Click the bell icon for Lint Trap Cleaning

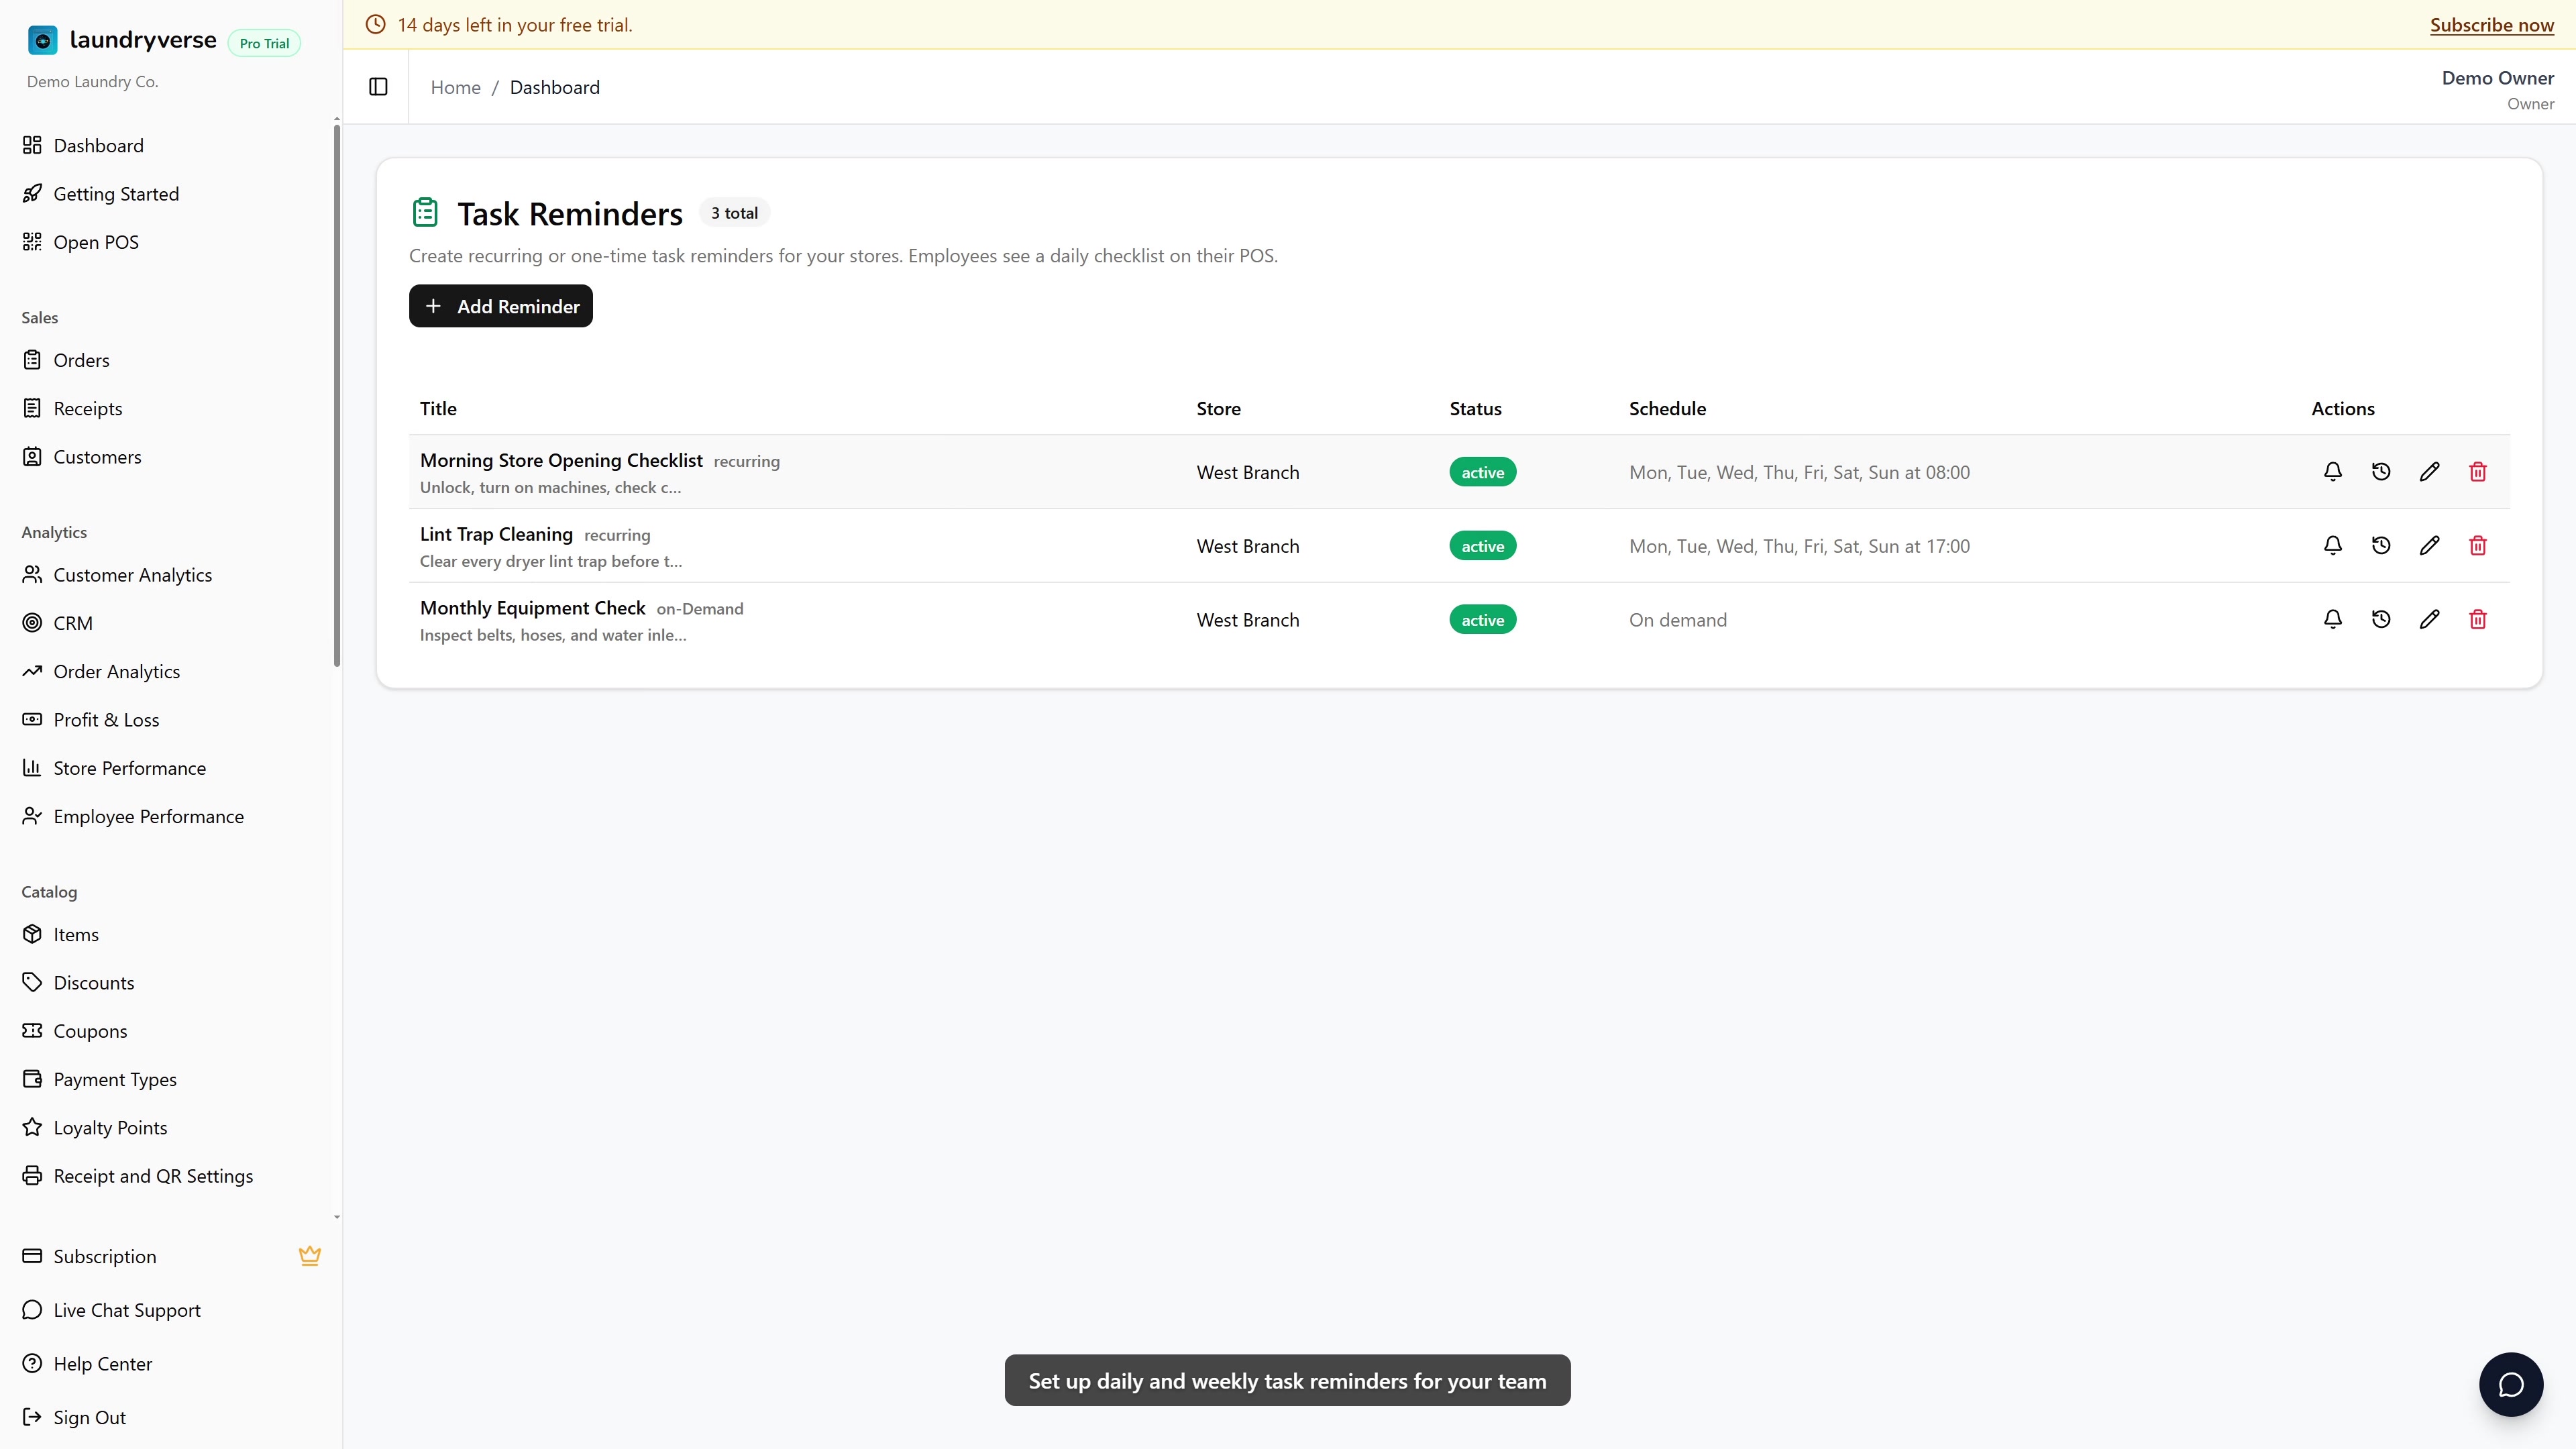coord(2332,545)
